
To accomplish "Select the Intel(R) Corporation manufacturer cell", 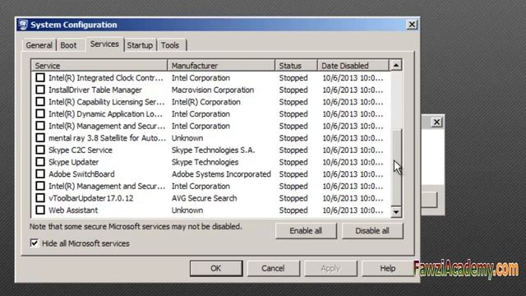I will pos(206,102).
